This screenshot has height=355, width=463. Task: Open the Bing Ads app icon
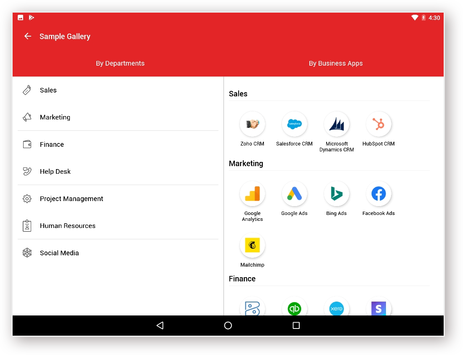[x=337, y=193]
